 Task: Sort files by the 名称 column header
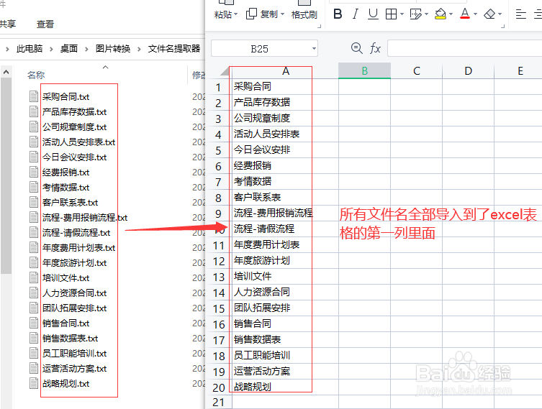(36, 75)
